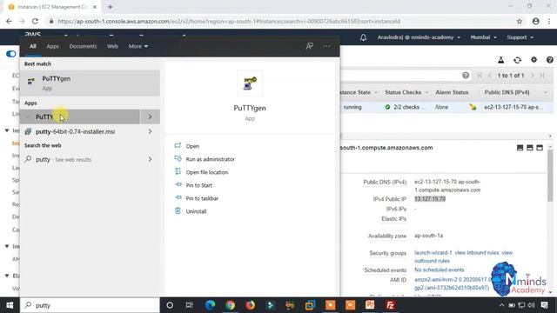The width and height of the screenshot is (557, 313).
Task: Click filter bar help icon
Action: 466,76
